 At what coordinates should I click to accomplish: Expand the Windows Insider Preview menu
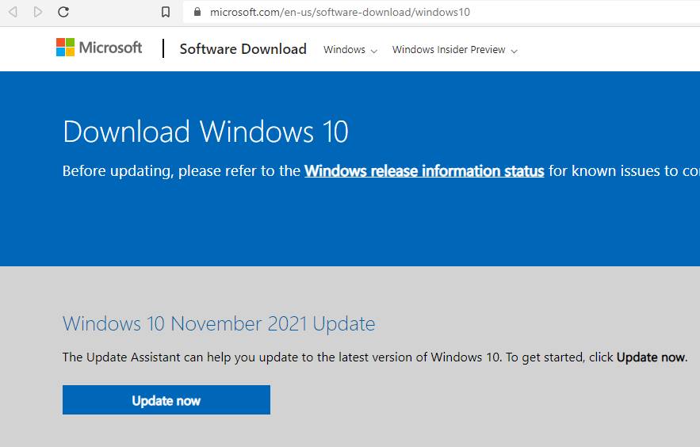click(x=455, y=49)
